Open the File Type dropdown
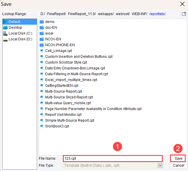188x171 pixels. pyautogui.click(x=113, y=165)
